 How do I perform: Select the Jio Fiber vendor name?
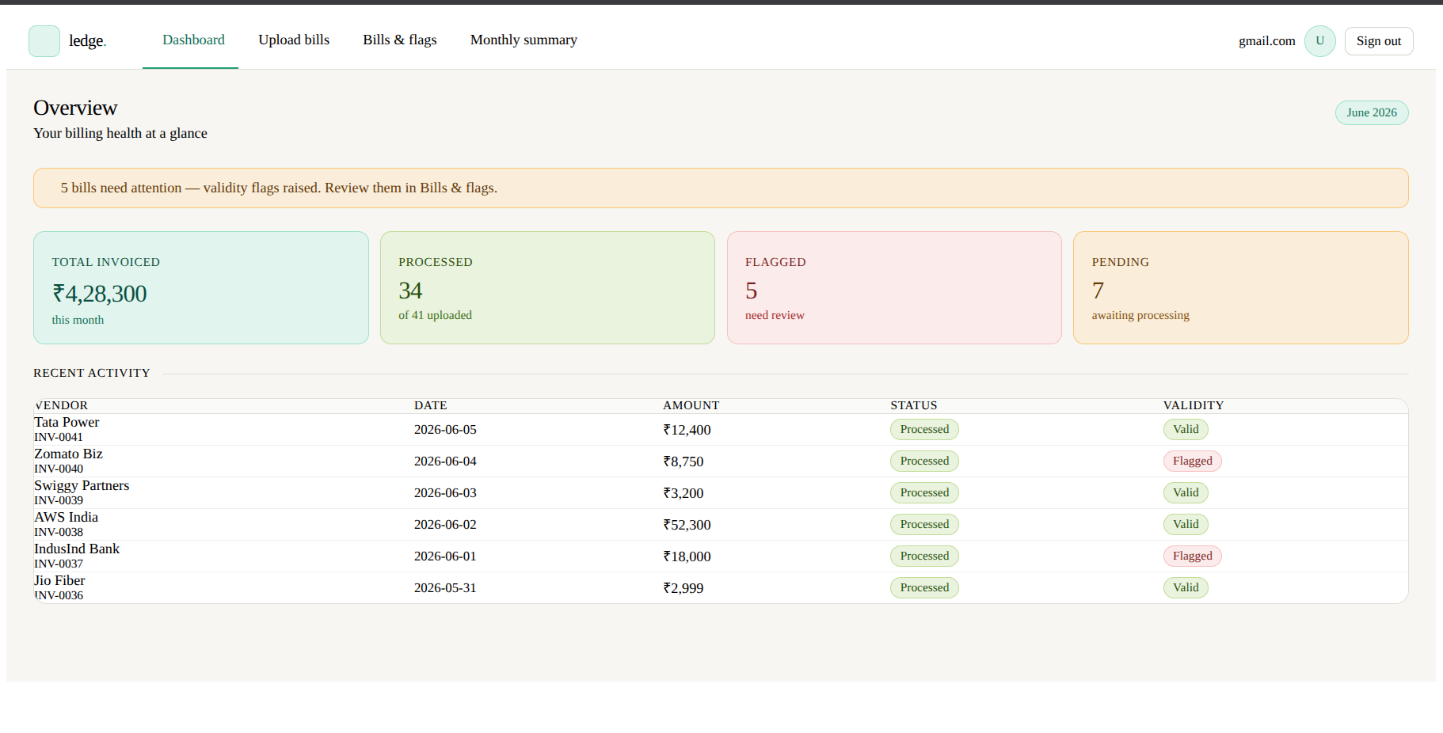click(x=59, y=580)
